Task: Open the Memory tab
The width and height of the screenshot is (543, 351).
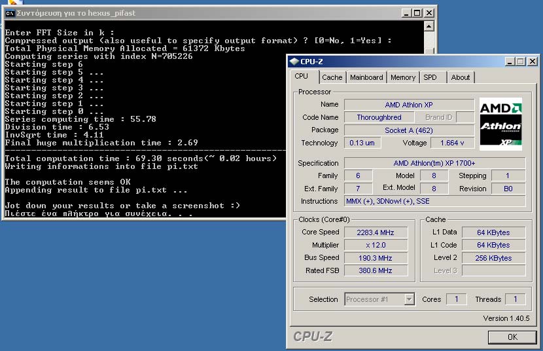Action: [x=403, y=77]
